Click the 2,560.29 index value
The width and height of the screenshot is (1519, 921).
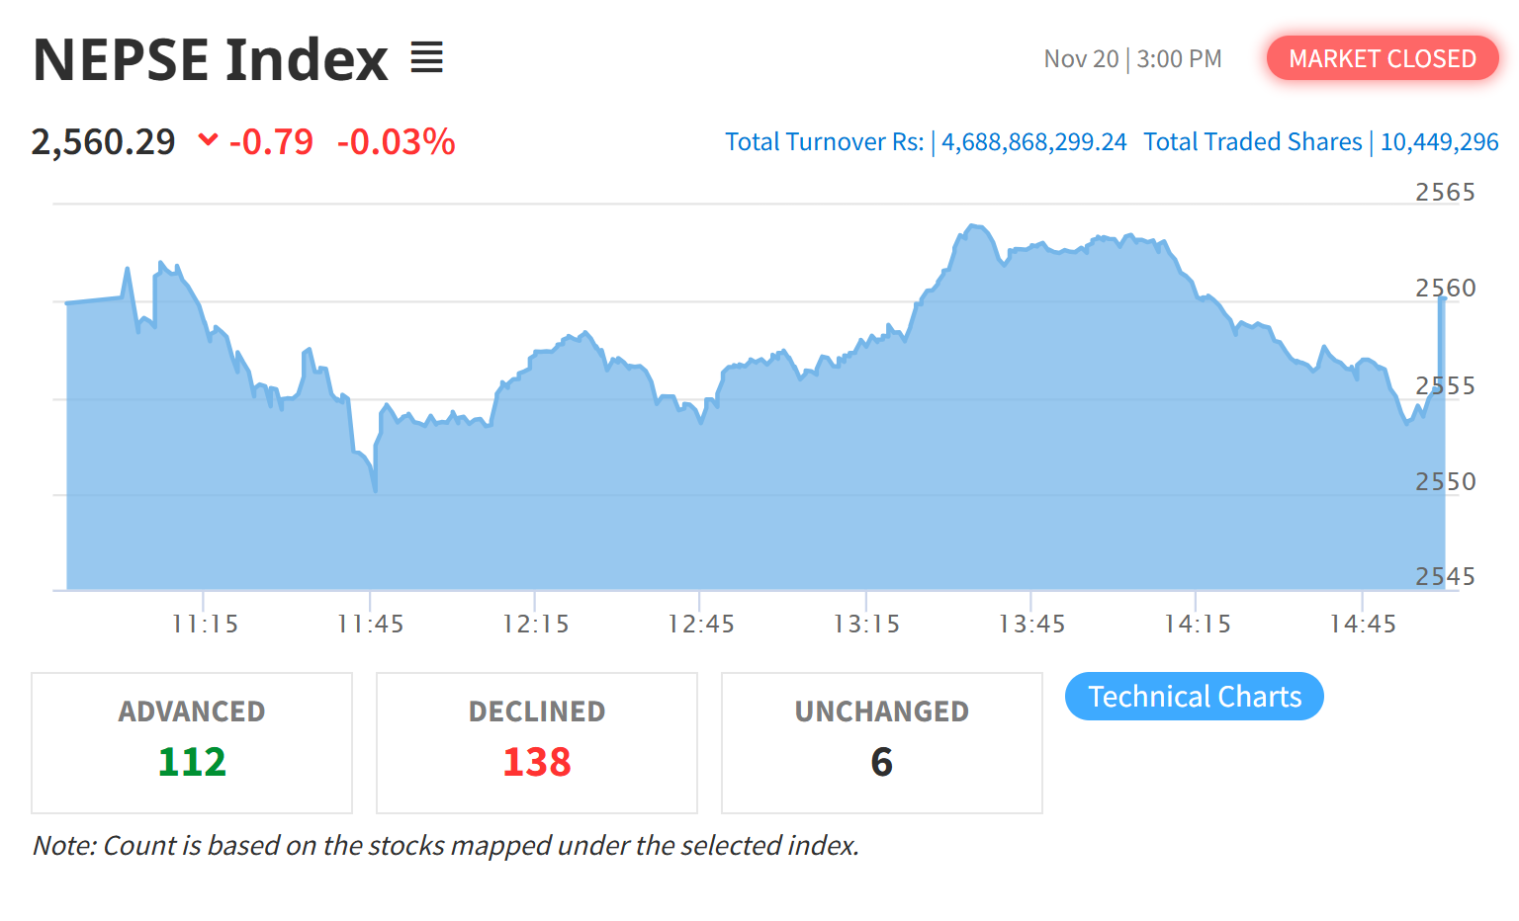[104, 142]
